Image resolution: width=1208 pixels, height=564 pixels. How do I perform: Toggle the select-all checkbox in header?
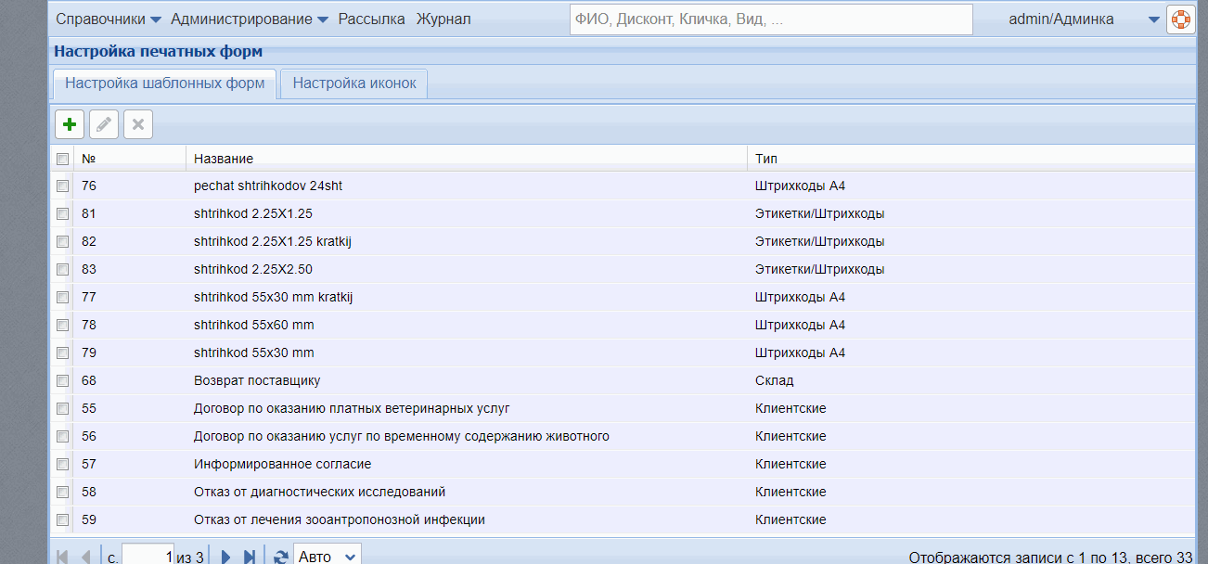(62, 159)
